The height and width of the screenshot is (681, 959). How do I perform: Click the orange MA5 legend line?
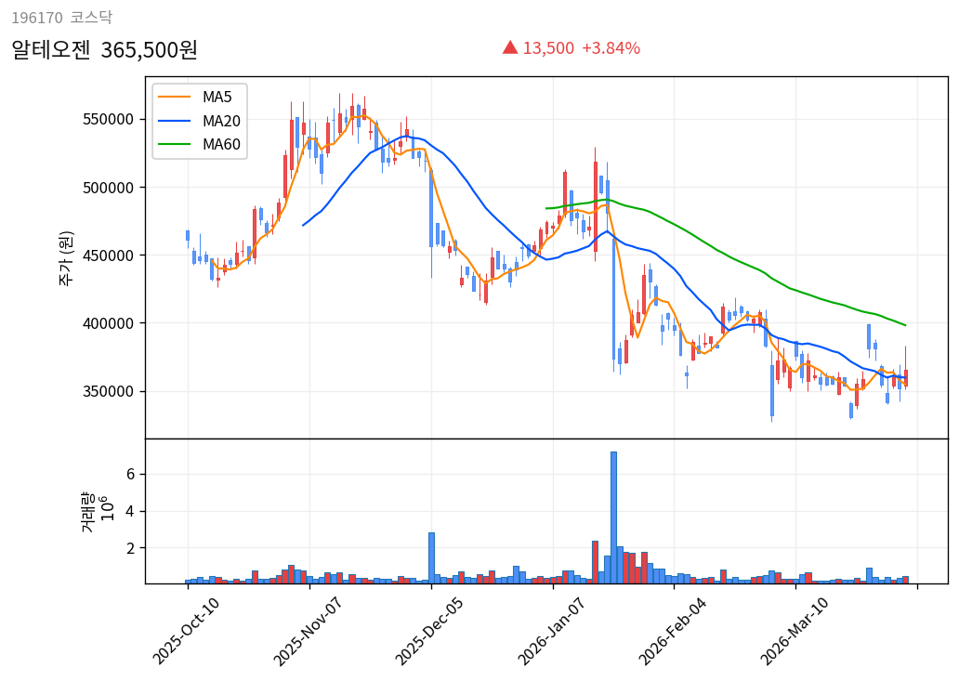tap(174, 98)
